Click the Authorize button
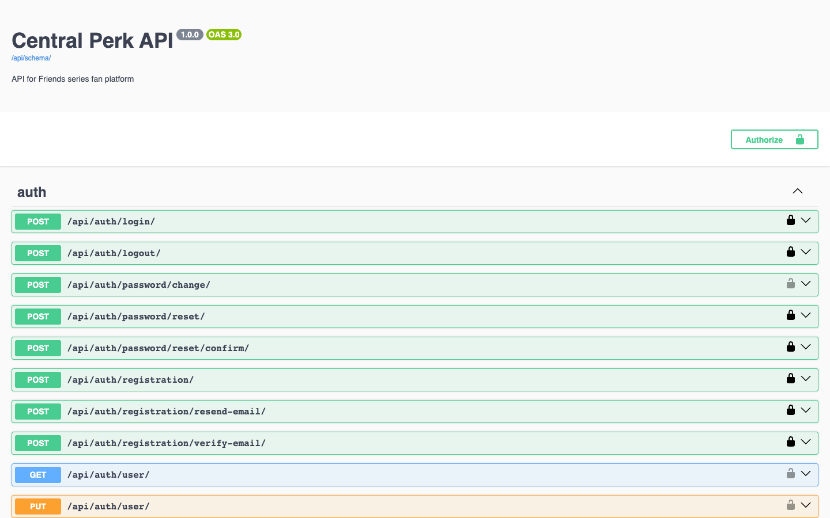830x518 pixels. [775, 139]
